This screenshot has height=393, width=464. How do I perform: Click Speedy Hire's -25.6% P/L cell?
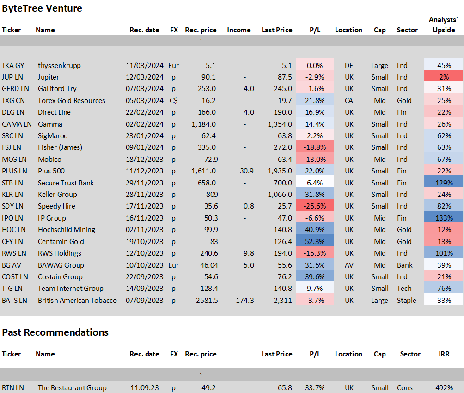[x=315, y=206]
